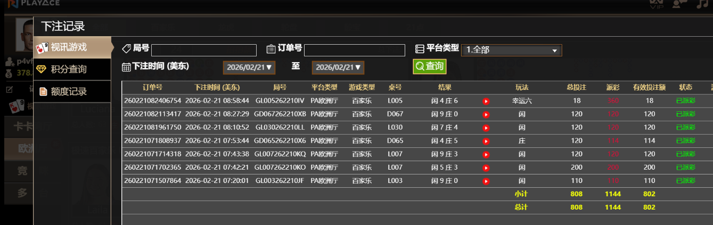Expand the end date picker after 至
This screenshot has width=713, height=225.
(x=338, y=68)
